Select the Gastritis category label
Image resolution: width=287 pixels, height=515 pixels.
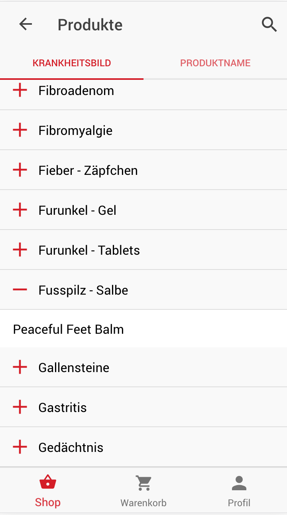(x=63, y=408)
